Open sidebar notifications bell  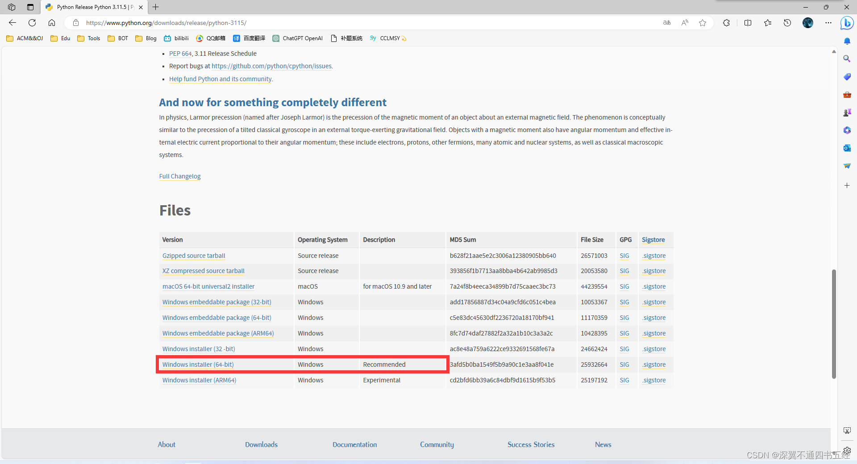pos(847,41)
